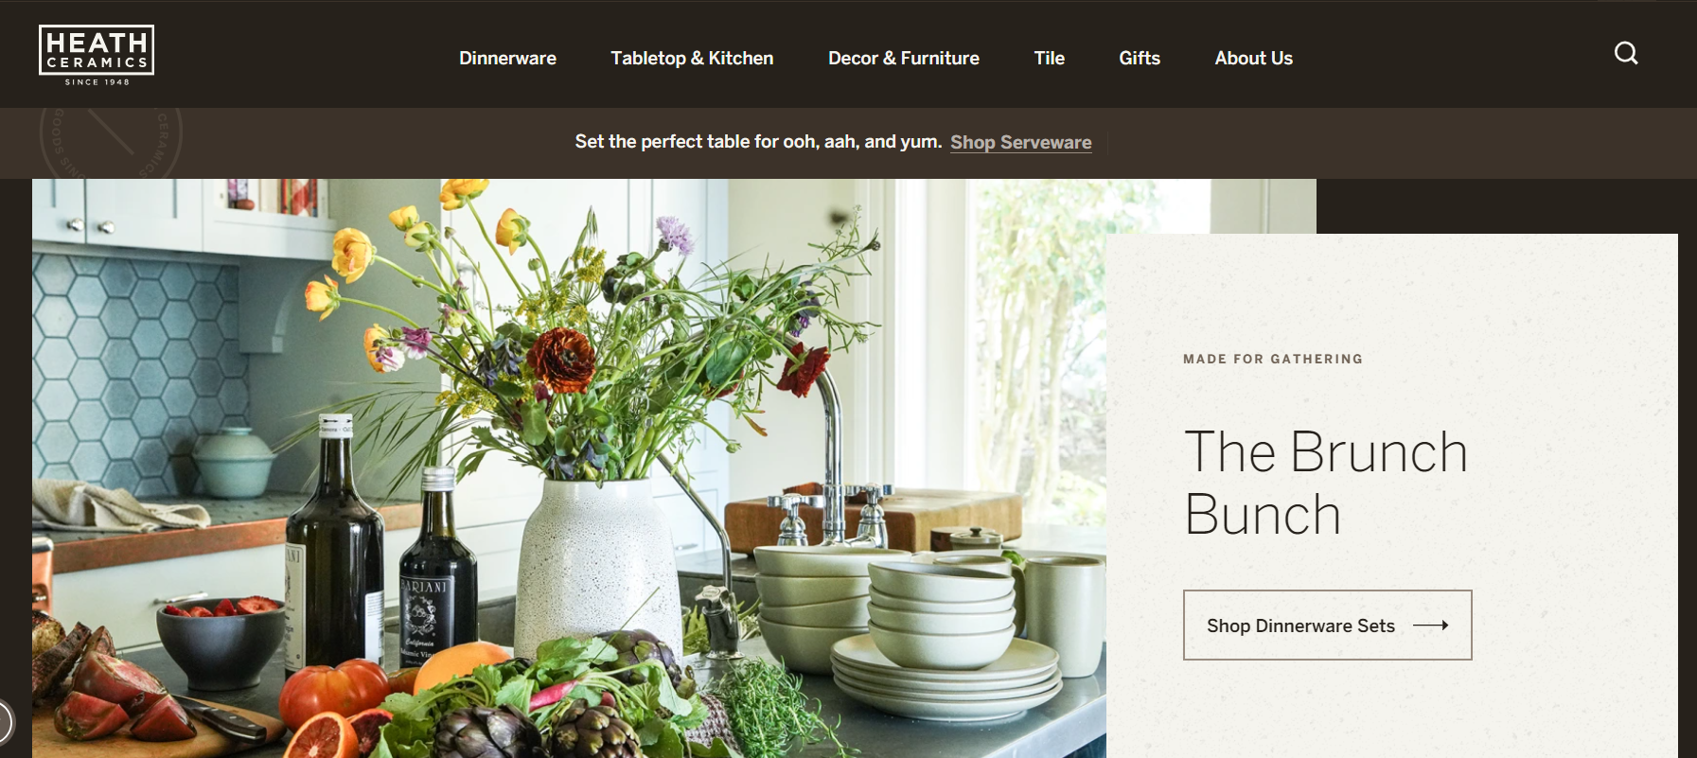Open the site search magnifier icon
Image resolution: width=1697 pixels, height=758 pixels.
pos(1626,53)
